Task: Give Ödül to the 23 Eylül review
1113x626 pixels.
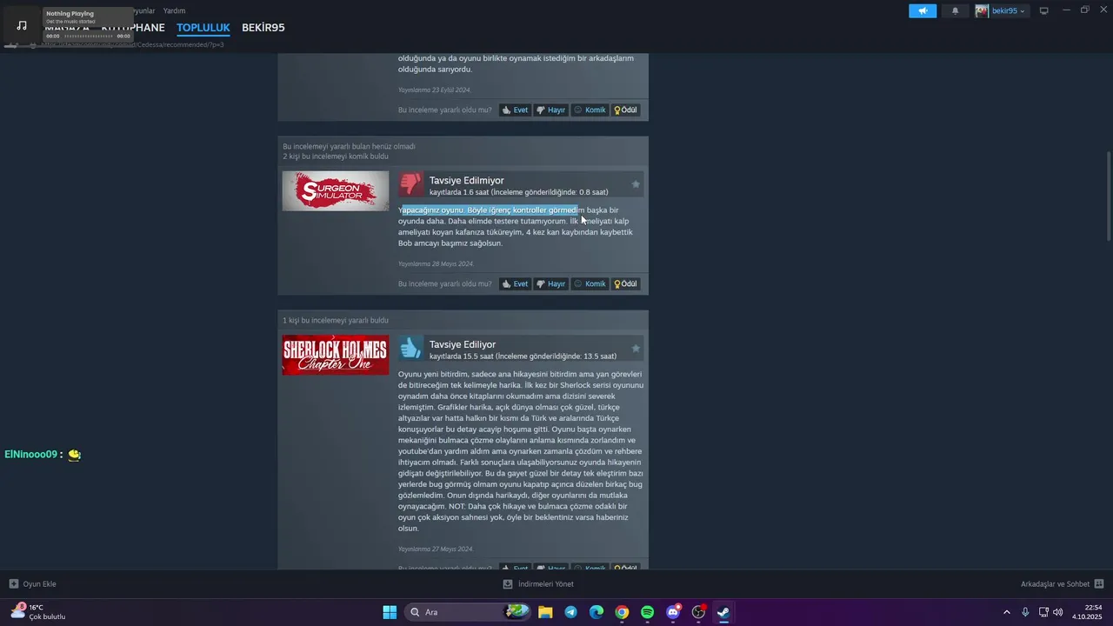Action: tap(625, 110)
